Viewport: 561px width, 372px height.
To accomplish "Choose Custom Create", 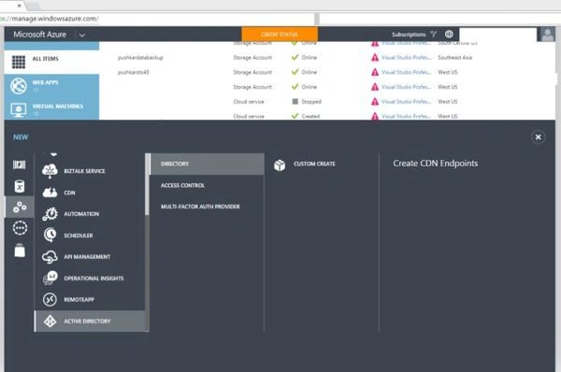I will click(314, 164).
